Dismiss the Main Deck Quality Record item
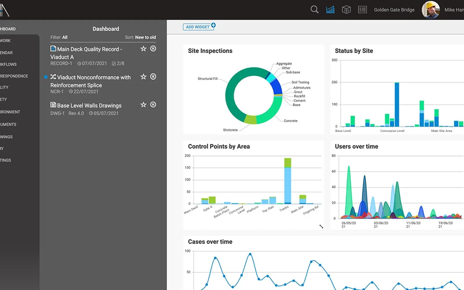 (x=153, y=49)
